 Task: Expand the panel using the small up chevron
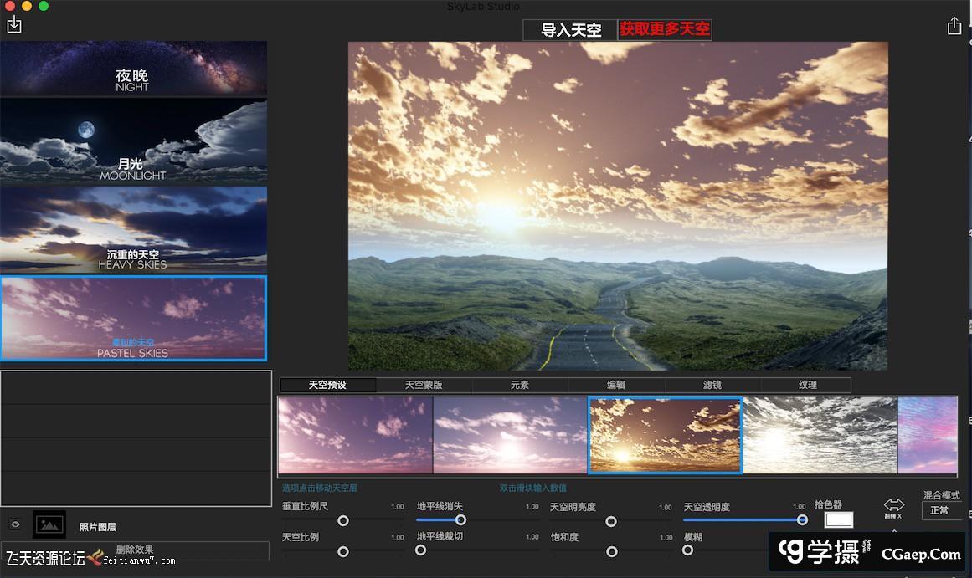(x=894, y=530)
